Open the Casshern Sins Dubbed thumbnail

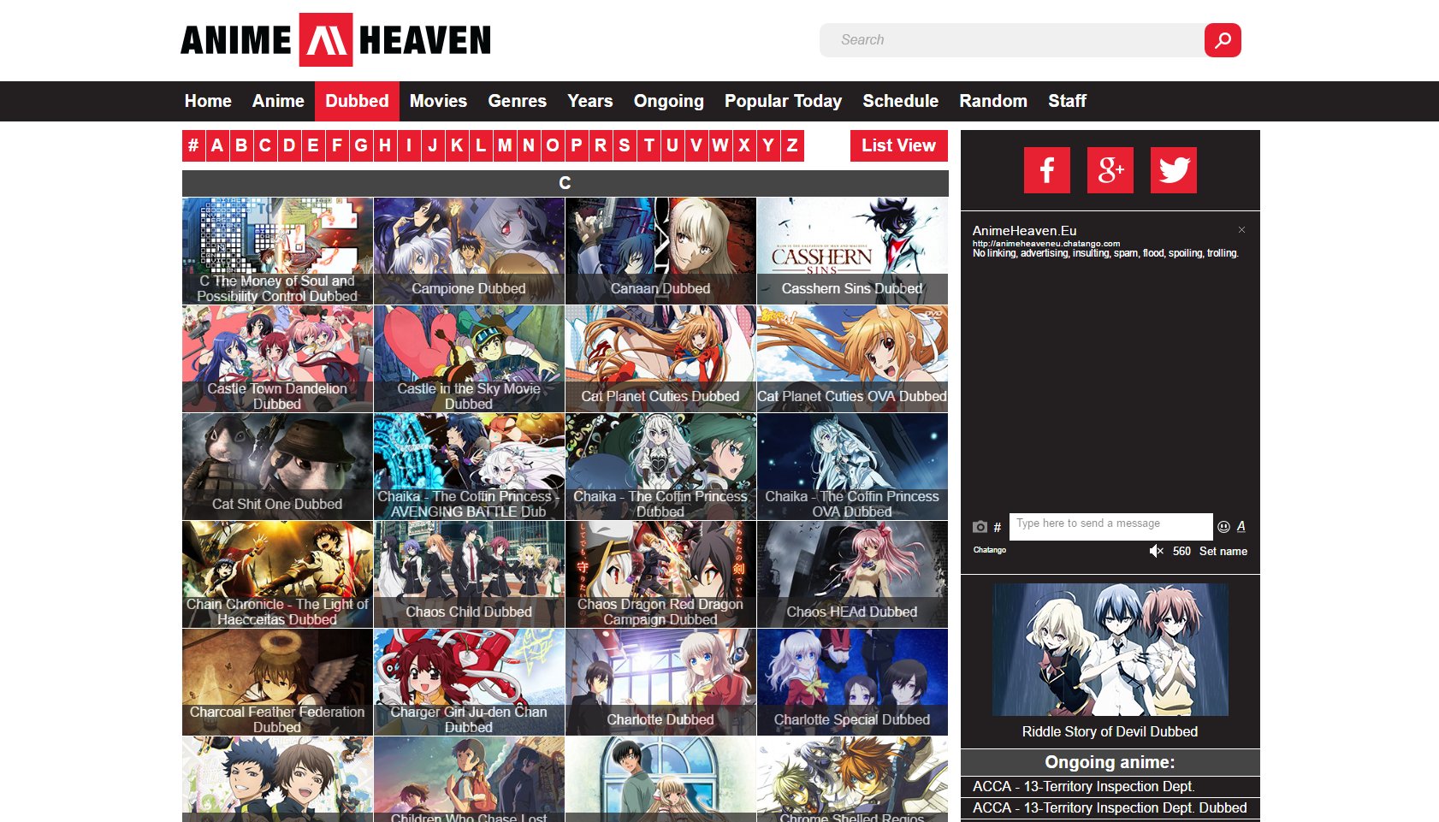tap(852, 251)
